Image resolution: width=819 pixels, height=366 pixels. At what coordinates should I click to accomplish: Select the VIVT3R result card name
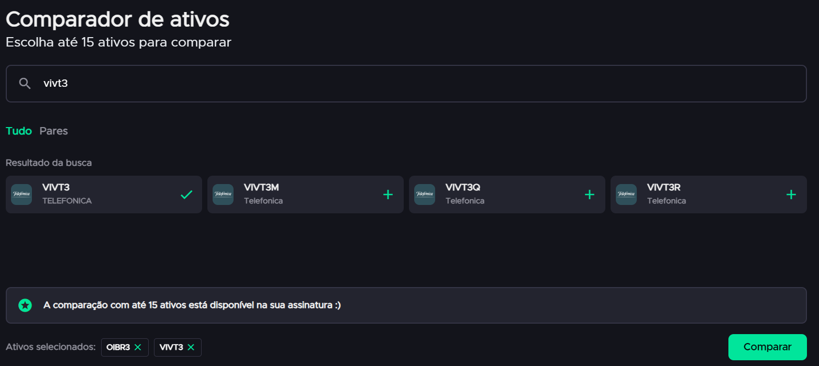(x=663, y=188)
